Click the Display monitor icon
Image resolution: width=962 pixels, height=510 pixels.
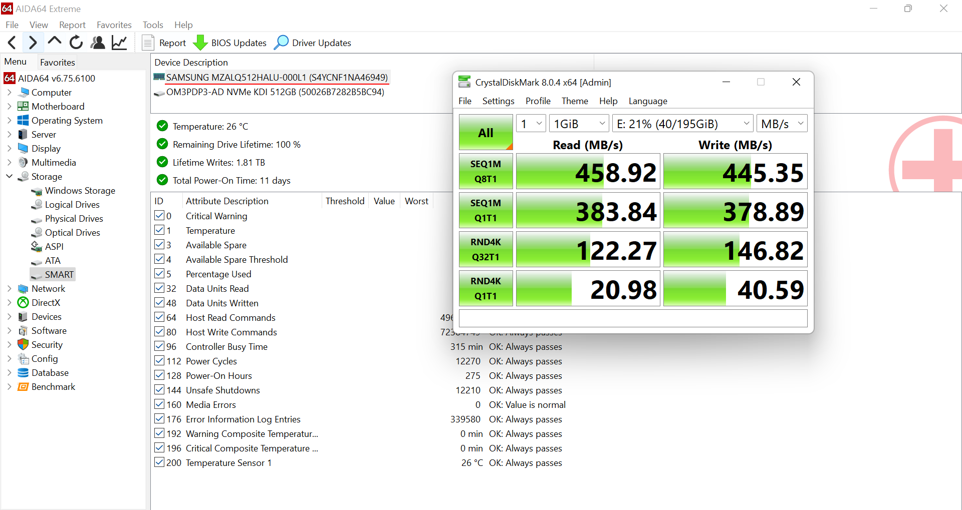coord(23,148)
